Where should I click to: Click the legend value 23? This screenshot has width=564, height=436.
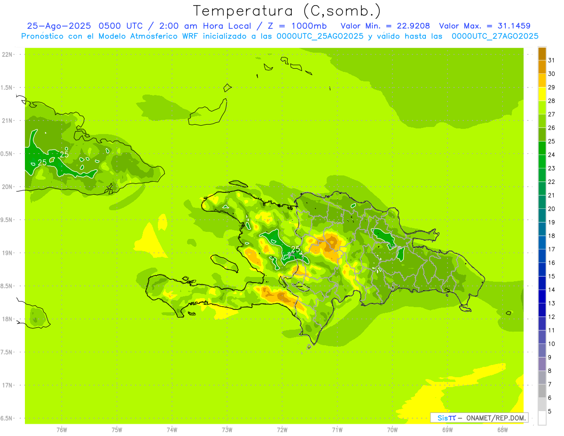[x=551, y=168]
